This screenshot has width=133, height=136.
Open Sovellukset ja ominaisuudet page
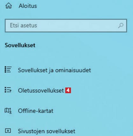[66, 70]
